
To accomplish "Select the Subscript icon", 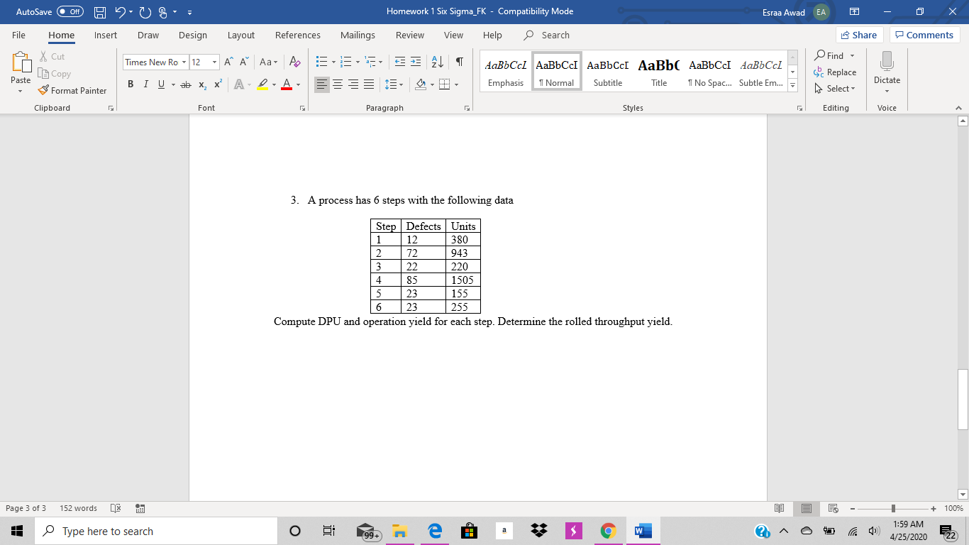I will [201, 84].
